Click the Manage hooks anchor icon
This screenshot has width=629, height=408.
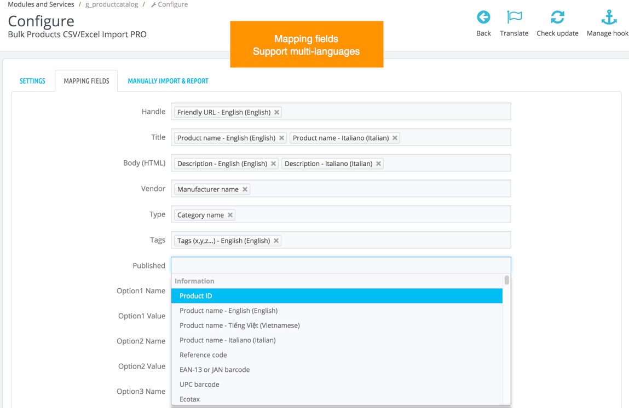[609, 18]
